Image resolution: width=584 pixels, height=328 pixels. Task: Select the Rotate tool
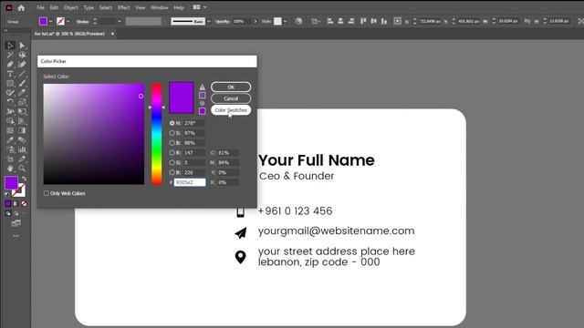10,102
